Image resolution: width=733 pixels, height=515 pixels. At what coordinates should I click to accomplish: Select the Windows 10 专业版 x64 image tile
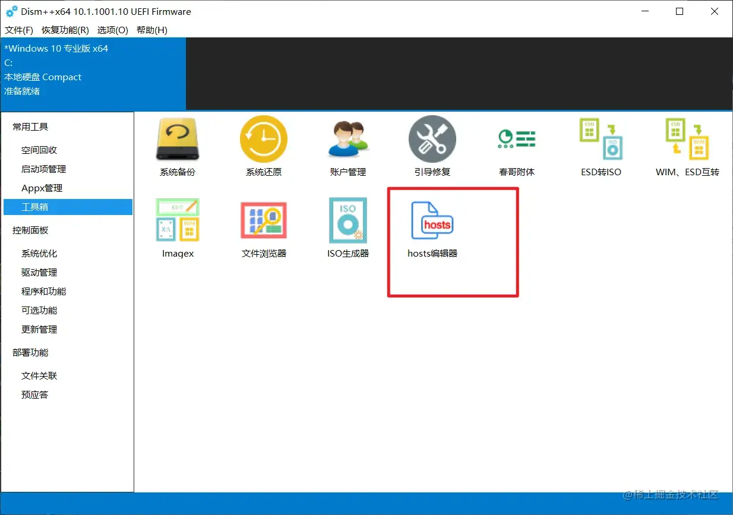[x=93, y=74]
